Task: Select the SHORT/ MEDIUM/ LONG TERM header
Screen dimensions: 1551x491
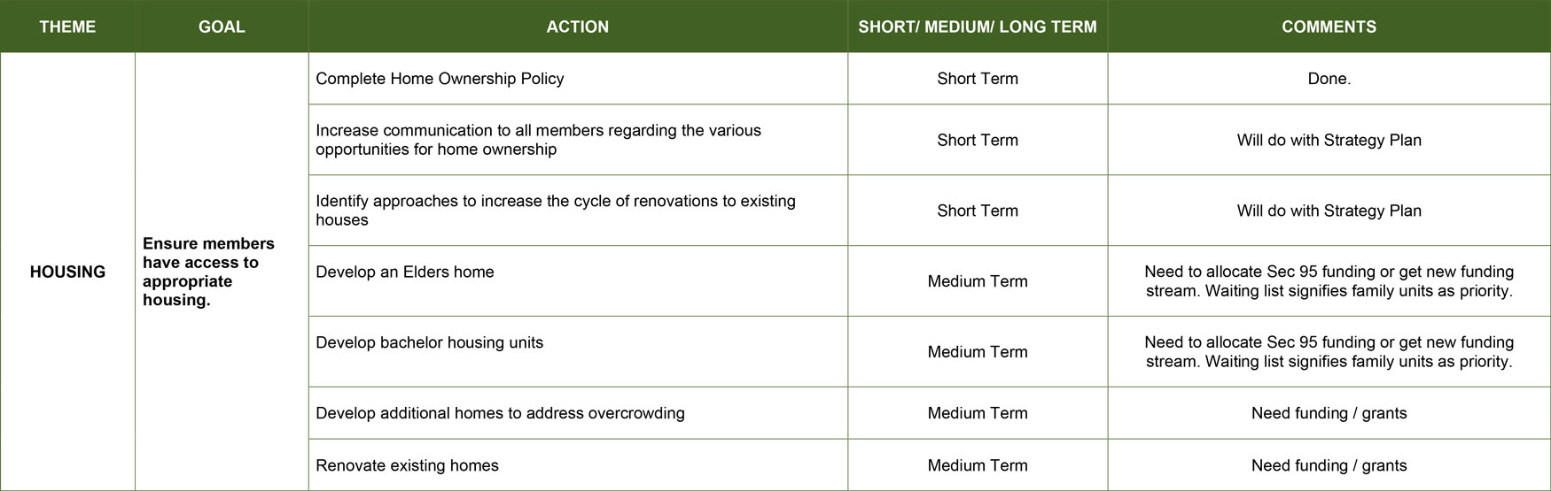Action: [x=978, y=27]
